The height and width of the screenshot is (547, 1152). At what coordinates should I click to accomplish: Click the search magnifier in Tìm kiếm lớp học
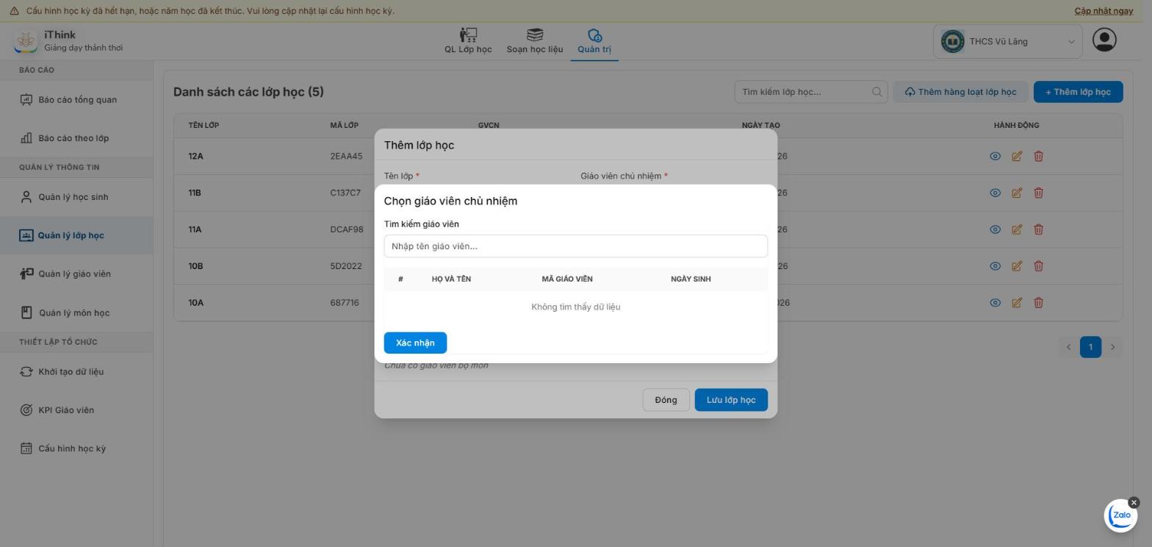[x=876, y=92]
